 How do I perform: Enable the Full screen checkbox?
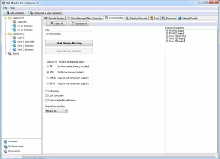(47, 91)
